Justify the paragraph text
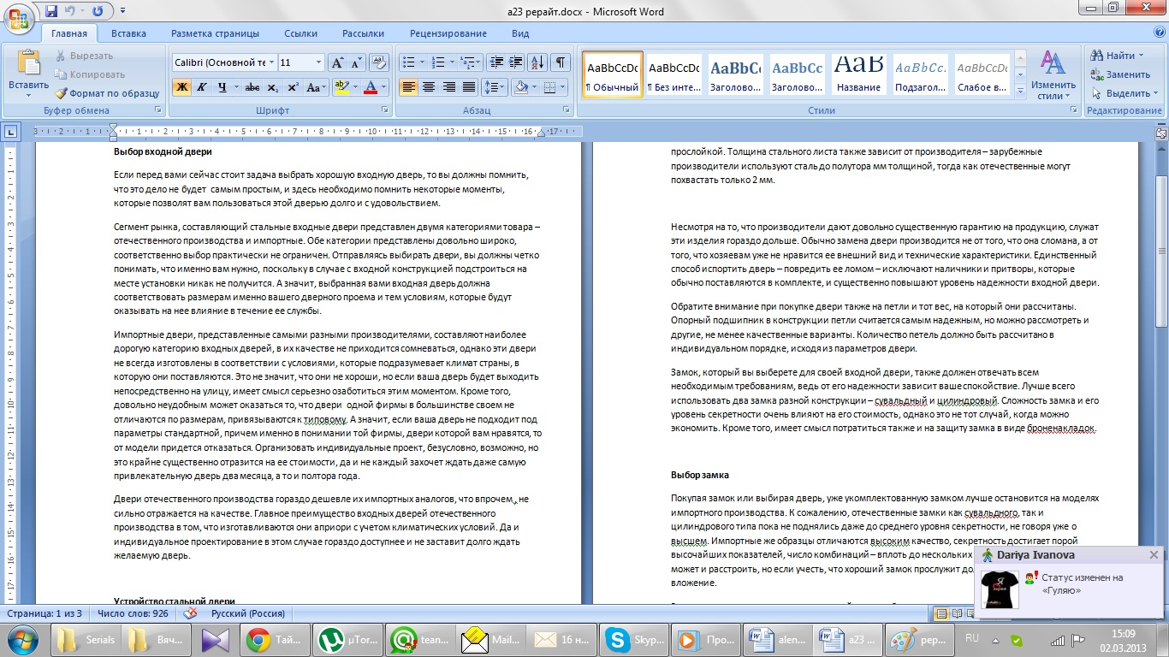This screenshot has height=657, width=1169. tap(469, 87)
